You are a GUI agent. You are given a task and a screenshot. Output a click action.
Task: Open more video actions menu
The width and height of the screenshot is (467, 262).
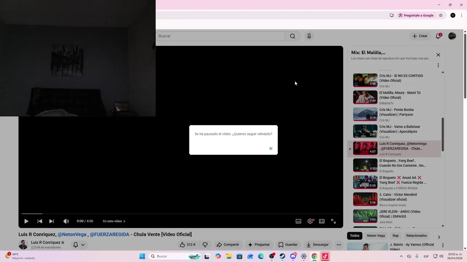coord(339,245)
